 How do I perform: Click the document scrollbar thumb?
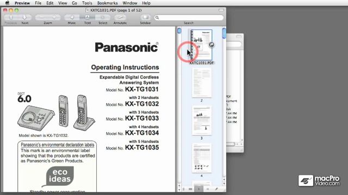[x=179, y=31]
